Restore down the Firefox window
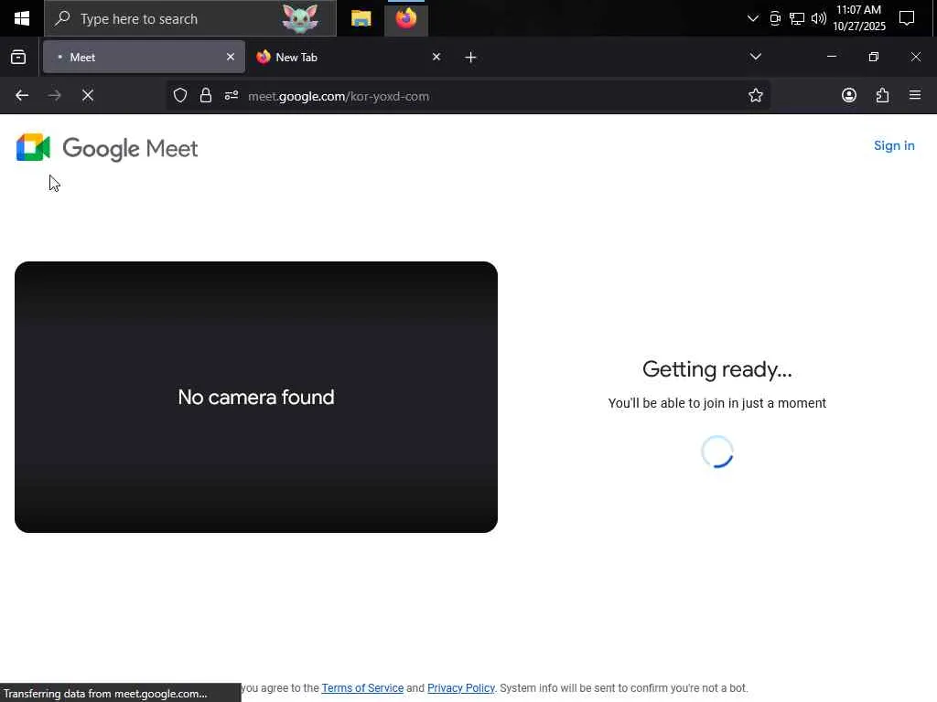 [874, 57]
